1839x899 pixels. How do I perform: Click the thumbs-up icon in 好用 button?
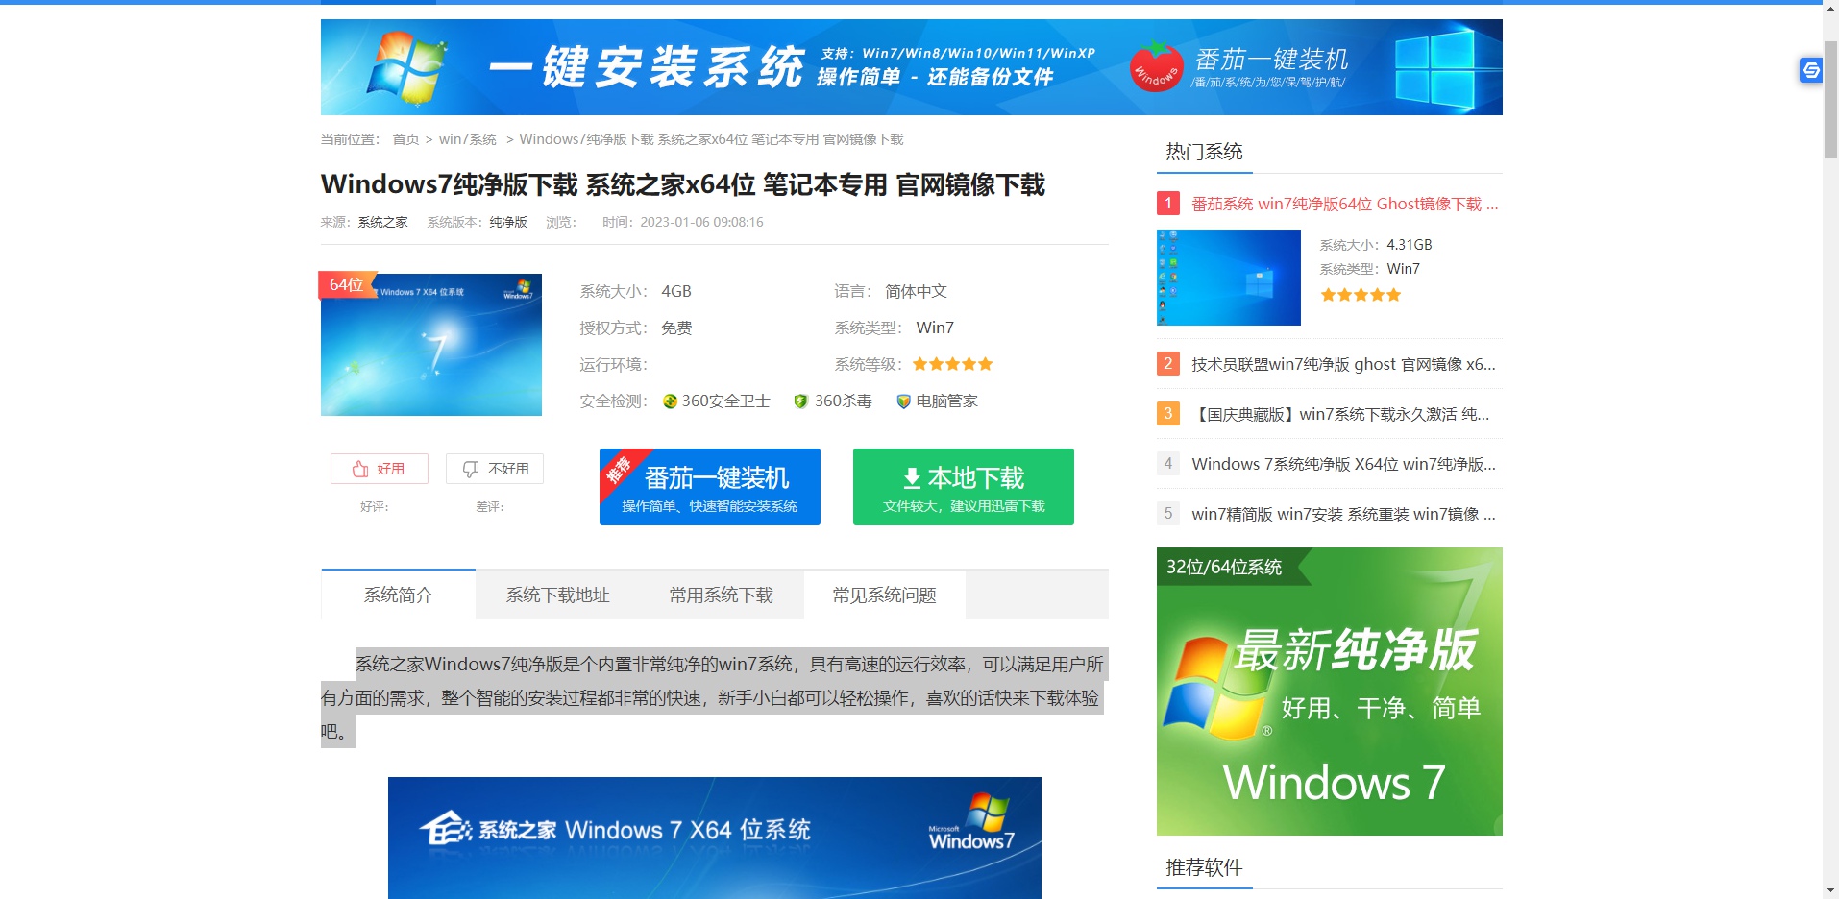[x=360, y=469]
